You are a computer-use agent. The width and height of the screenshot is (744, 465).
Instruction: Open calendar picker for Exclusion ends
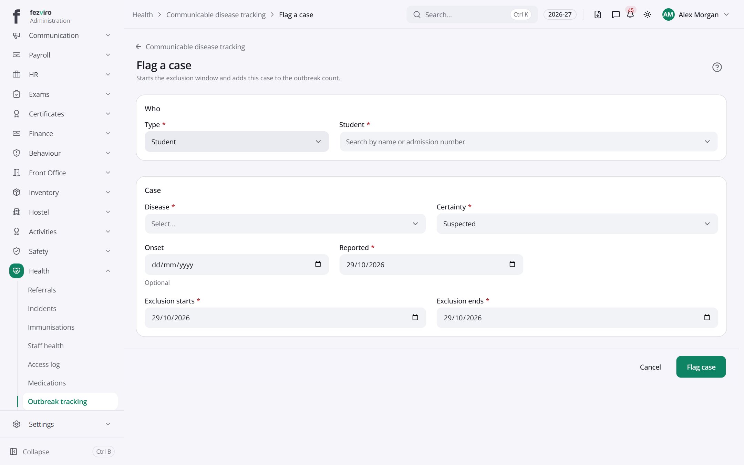click(x=707, y=317)
